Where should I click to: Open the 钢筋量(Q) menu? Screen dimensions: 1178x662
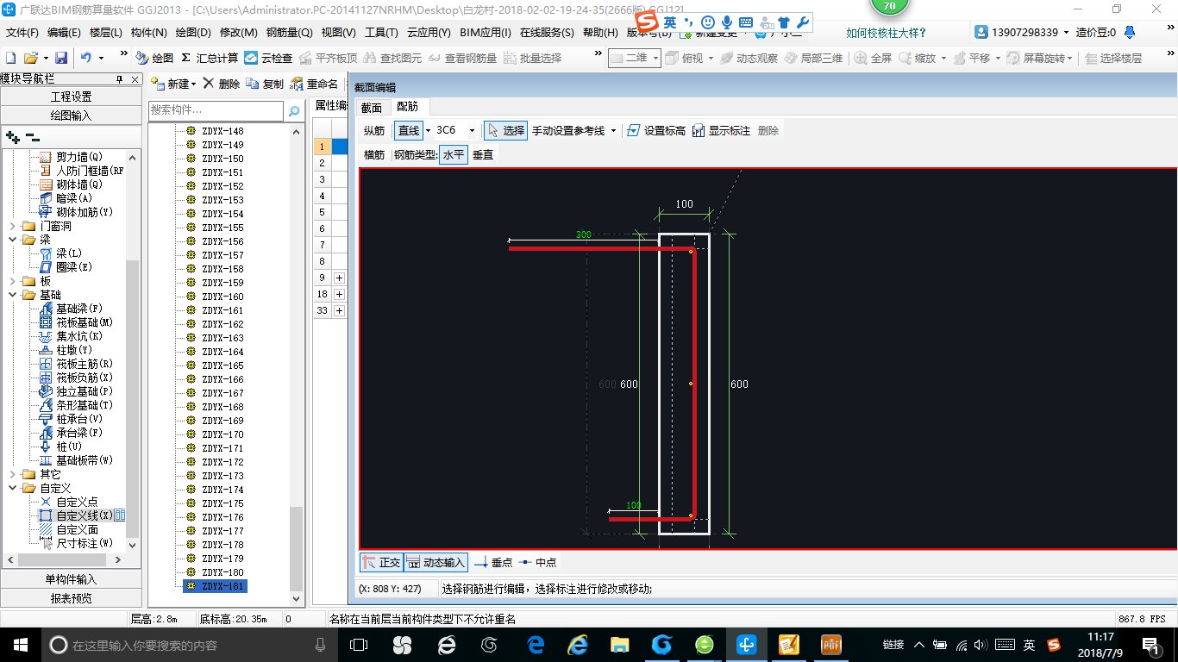[289, 33]
